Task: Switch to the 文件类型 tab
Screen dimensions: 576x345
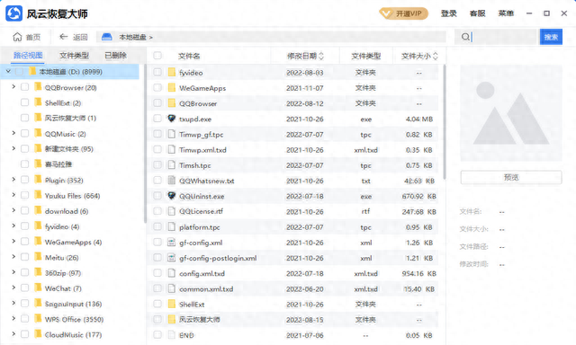Action: point(74,56)
